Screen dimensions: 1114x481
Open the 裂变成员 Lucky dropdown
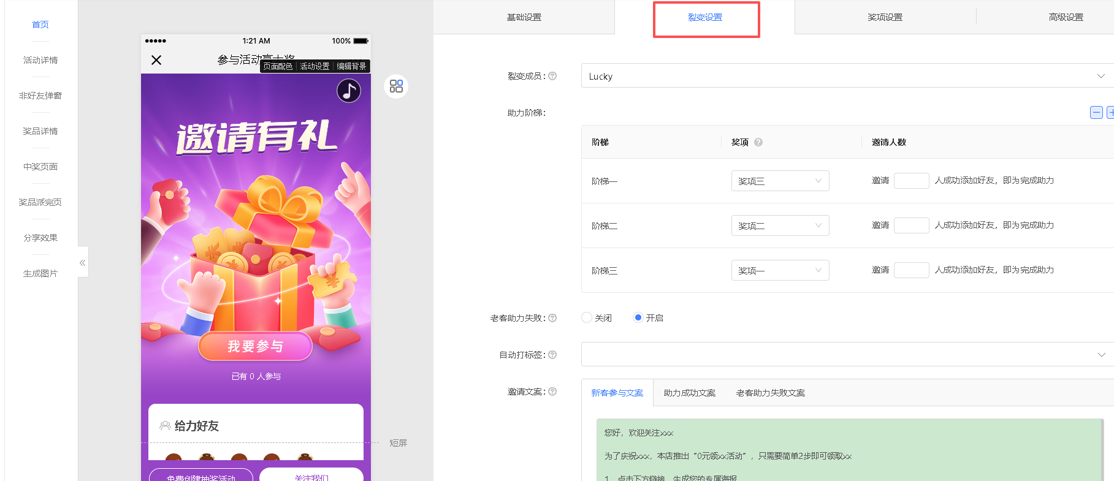coord(846,76)
